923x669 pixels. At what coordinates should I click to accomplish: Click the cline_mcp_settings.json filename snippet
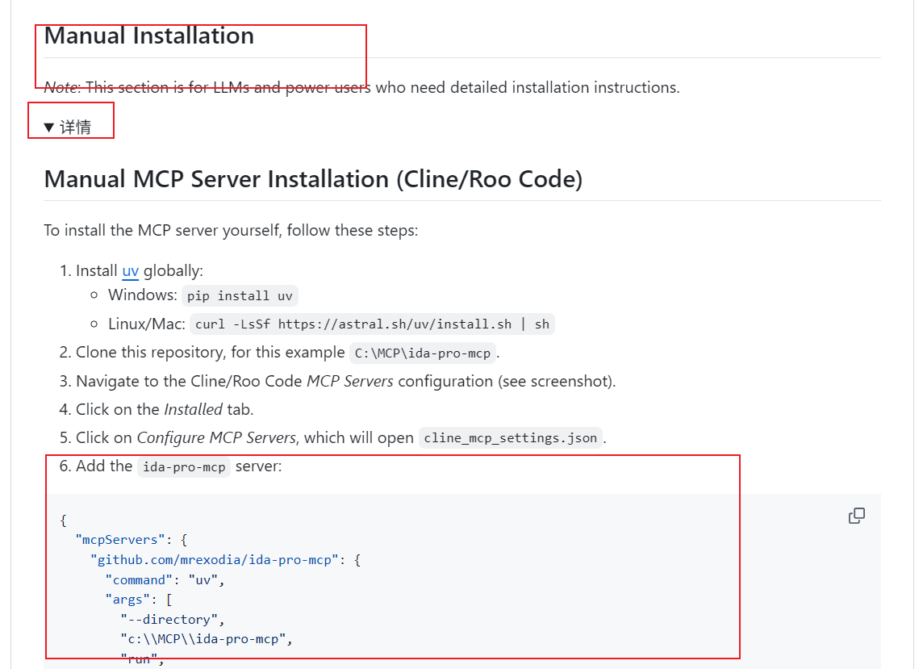point(510,438)
